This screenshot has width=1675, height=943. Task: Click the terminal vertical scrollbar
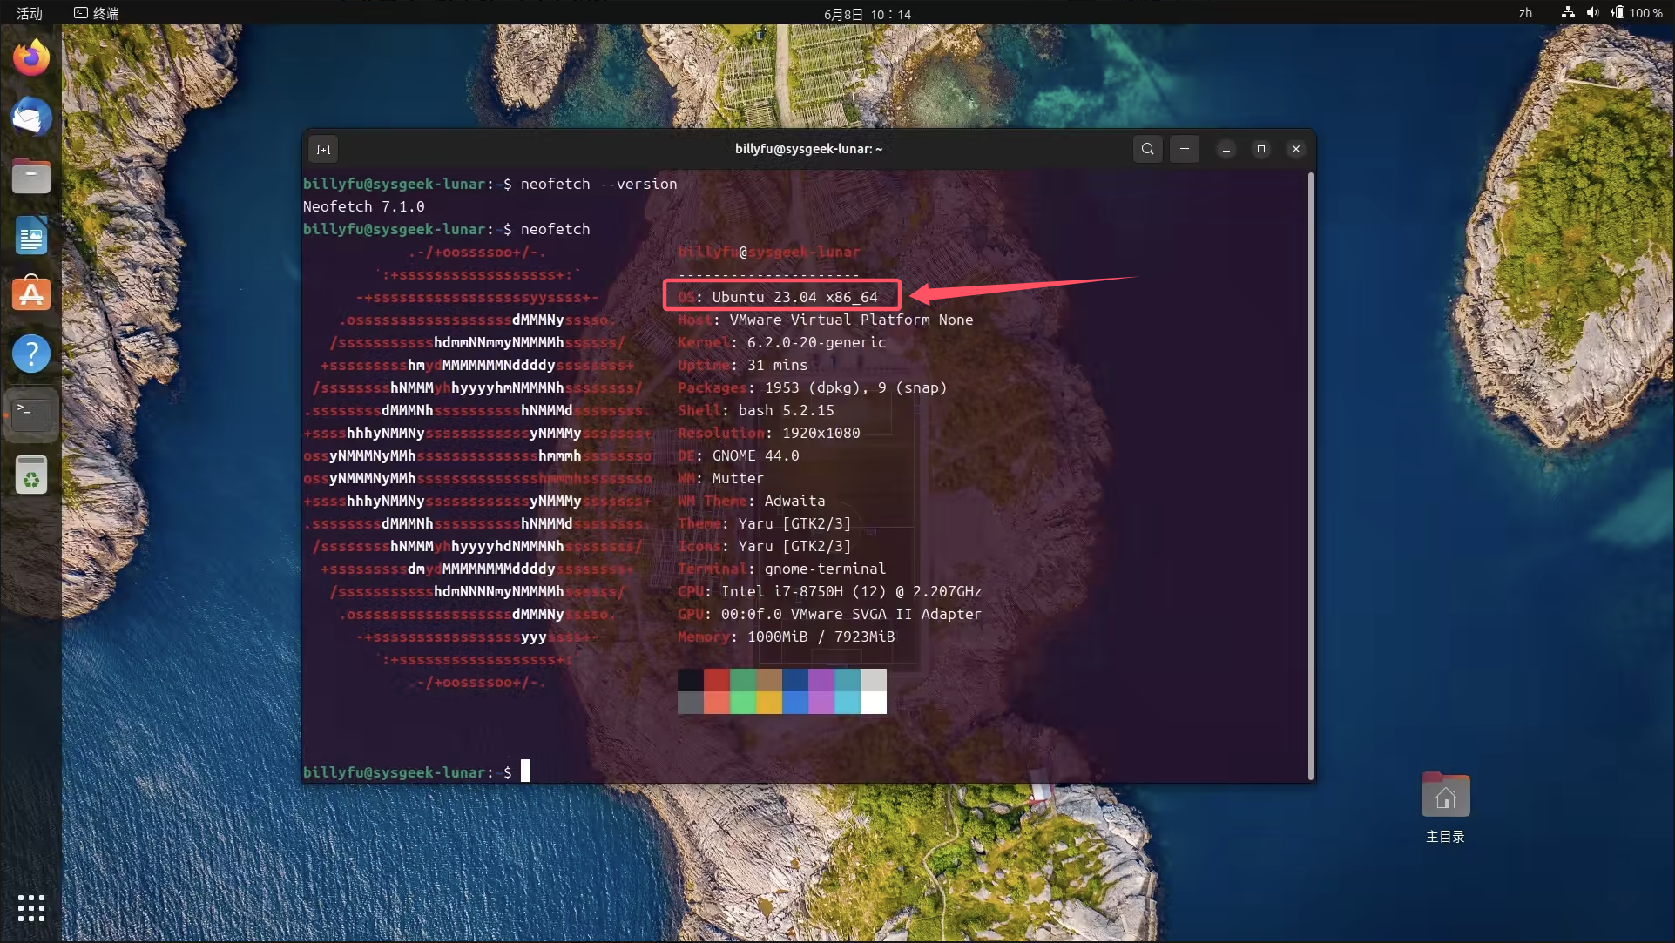click(x=1310, y=476)
